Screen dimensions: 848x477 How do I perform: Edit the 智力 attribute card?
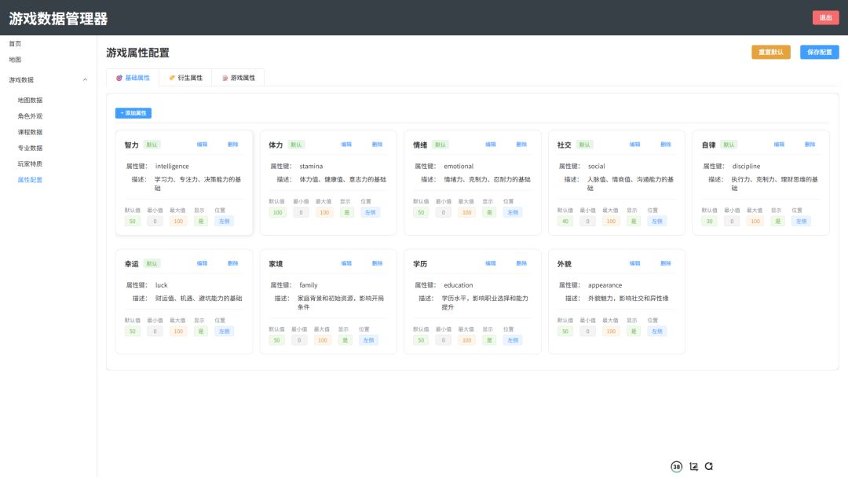point(203,145)
